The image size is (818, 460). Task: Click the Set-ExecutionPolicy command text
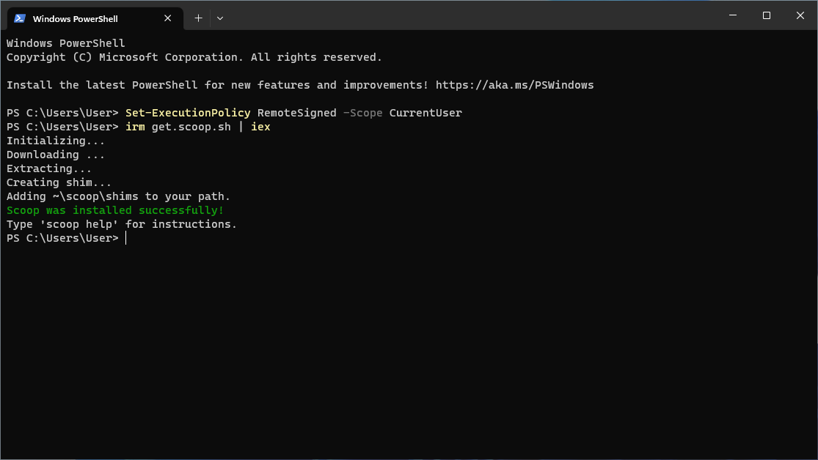tap(188, 113)
